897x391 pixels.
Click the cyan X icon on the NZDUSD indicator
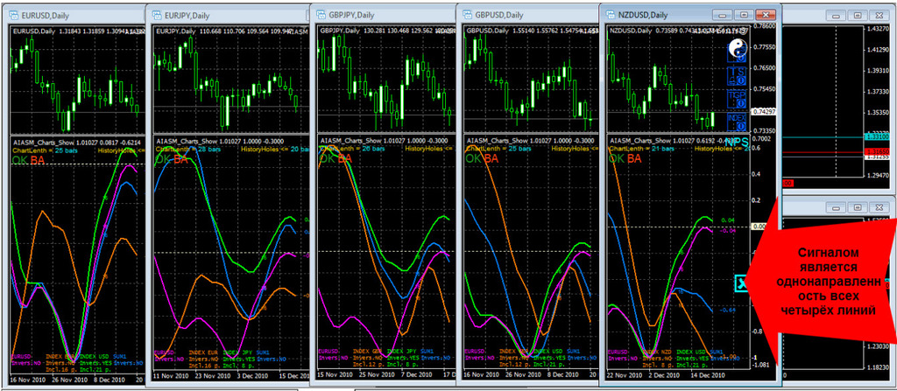point(741,283)
